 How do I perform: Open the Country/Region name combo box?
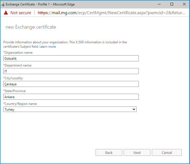[70, 109]
